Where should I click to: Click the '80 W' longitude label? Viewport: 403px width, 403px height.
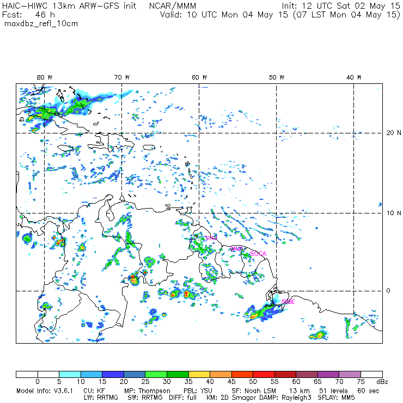(x=45, y=77)
